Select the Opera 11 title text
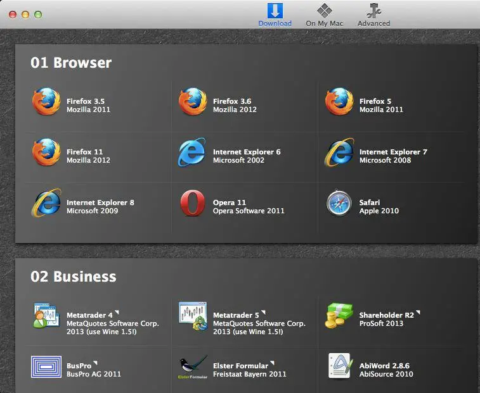Screen dimensions: 480x393 click(230, 203)
